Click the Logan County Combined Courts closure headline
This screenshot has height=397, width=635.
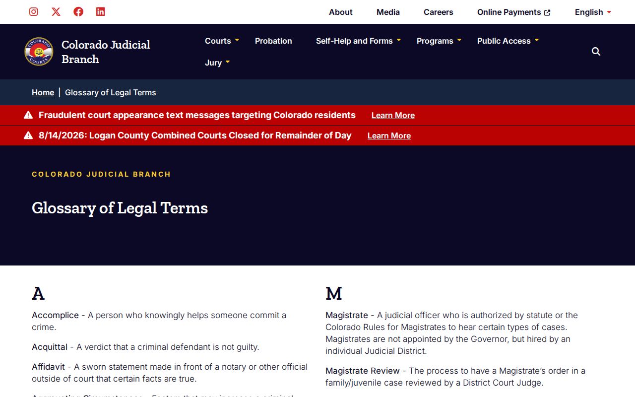pyautogui.click(x=195, y=135)
